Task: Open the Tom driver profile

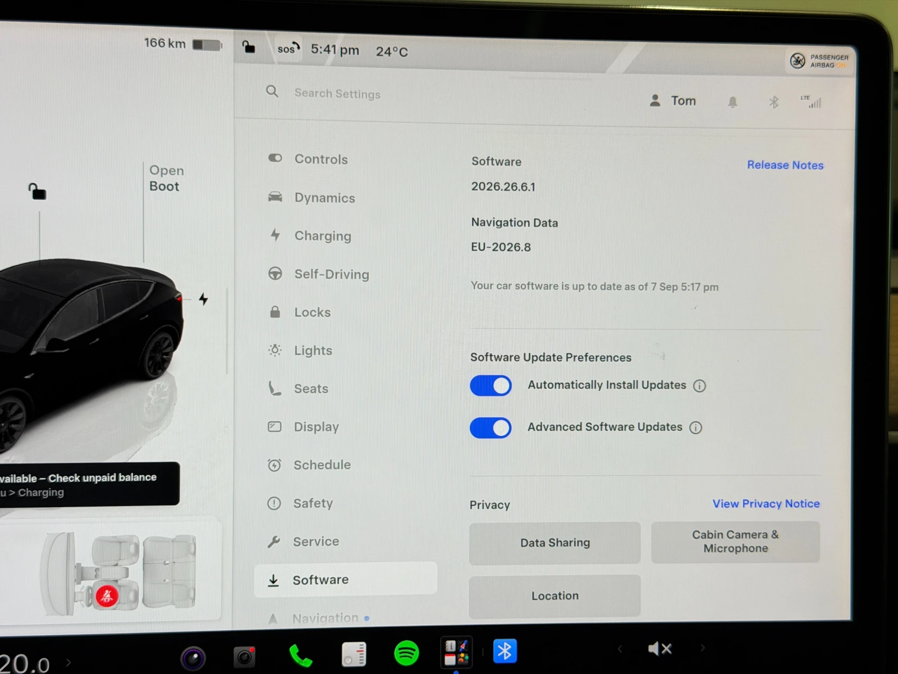Action: point(672,101)
